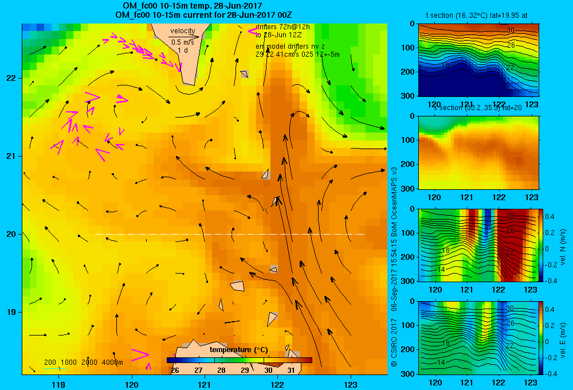Click the eastward velocity section plot
This screenshot has height=390, width=573.
point(478,338)
